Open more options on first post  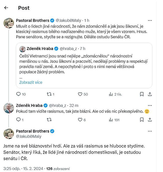click(x=150, y=20)
